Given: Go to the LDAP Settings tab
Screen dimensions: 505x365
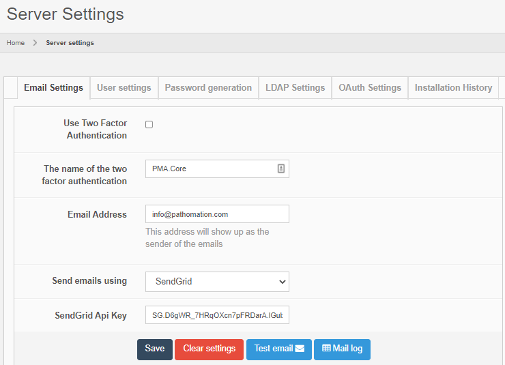Looking at the screenshot, I should click(295, 87).
